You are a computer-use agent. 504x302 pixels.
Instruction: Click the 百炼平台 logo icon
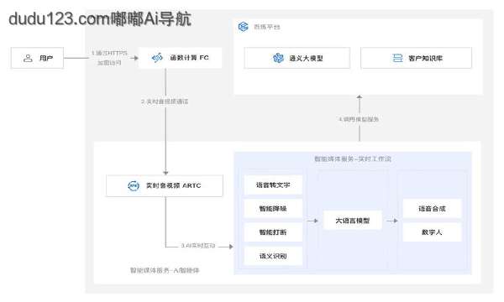[244, 27]
